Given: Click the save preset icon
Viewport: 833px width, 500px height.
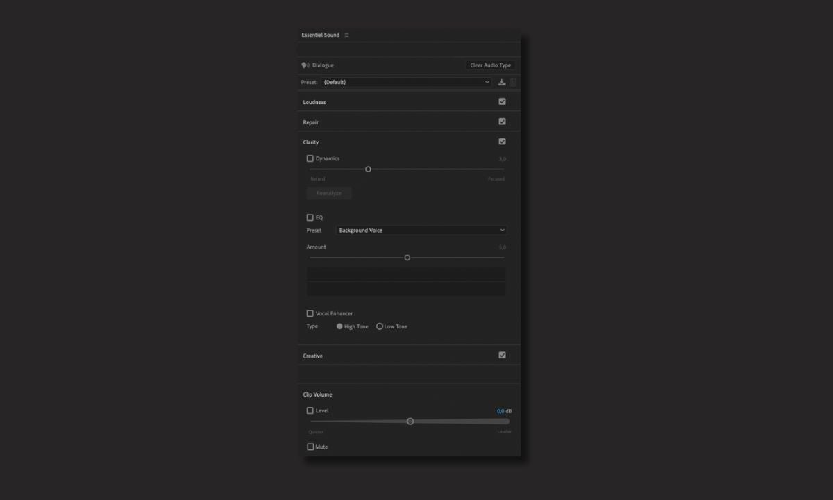Looking at the screenshot, I should coord(502,83).
